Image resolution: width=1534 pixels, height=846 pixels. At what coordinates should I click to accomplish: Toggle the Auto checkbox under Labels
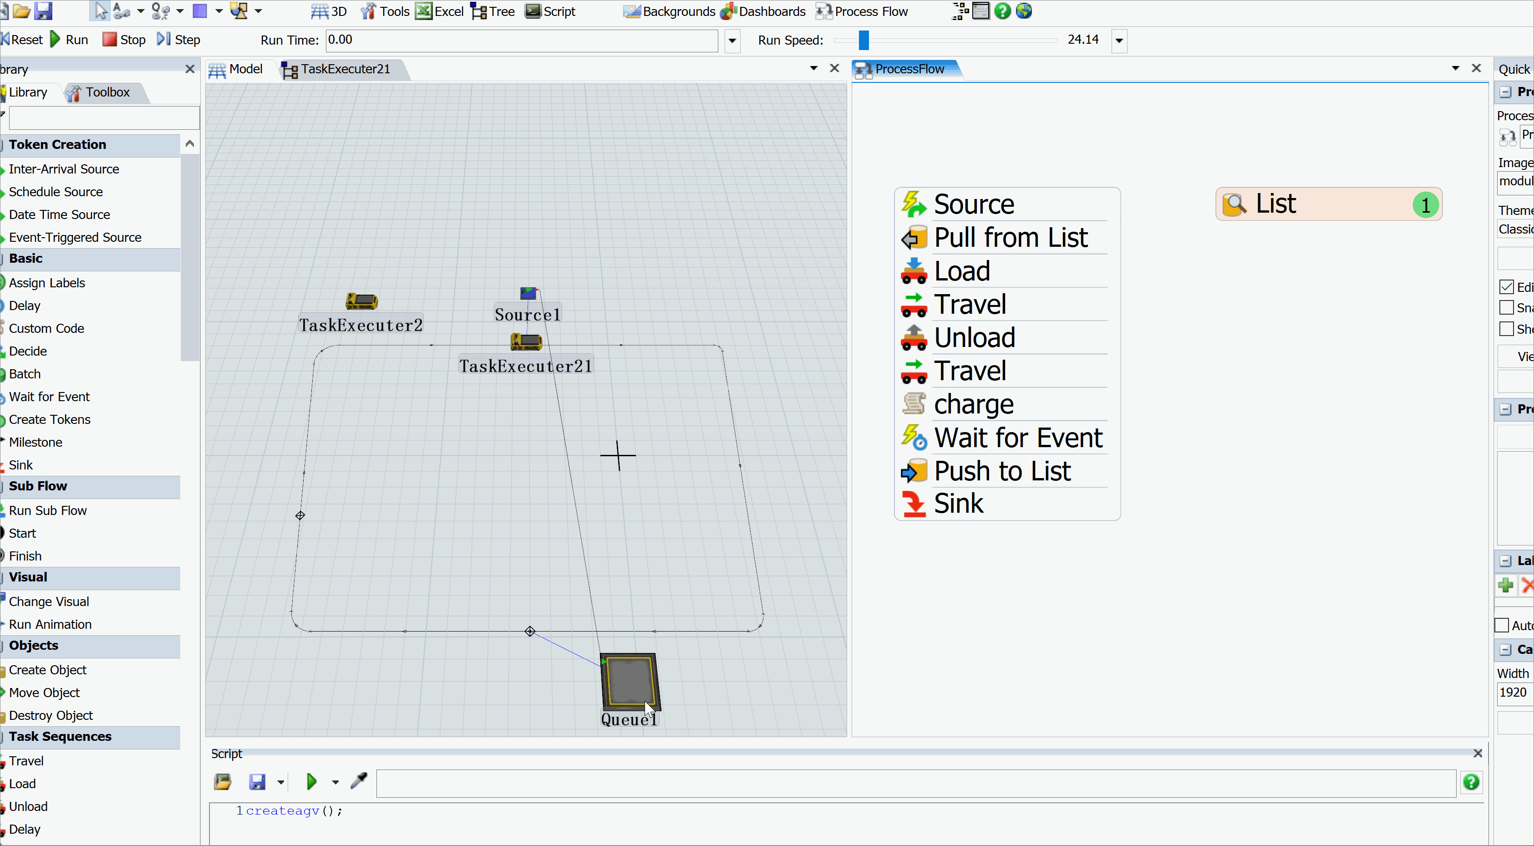click(x=1502, y=626)
